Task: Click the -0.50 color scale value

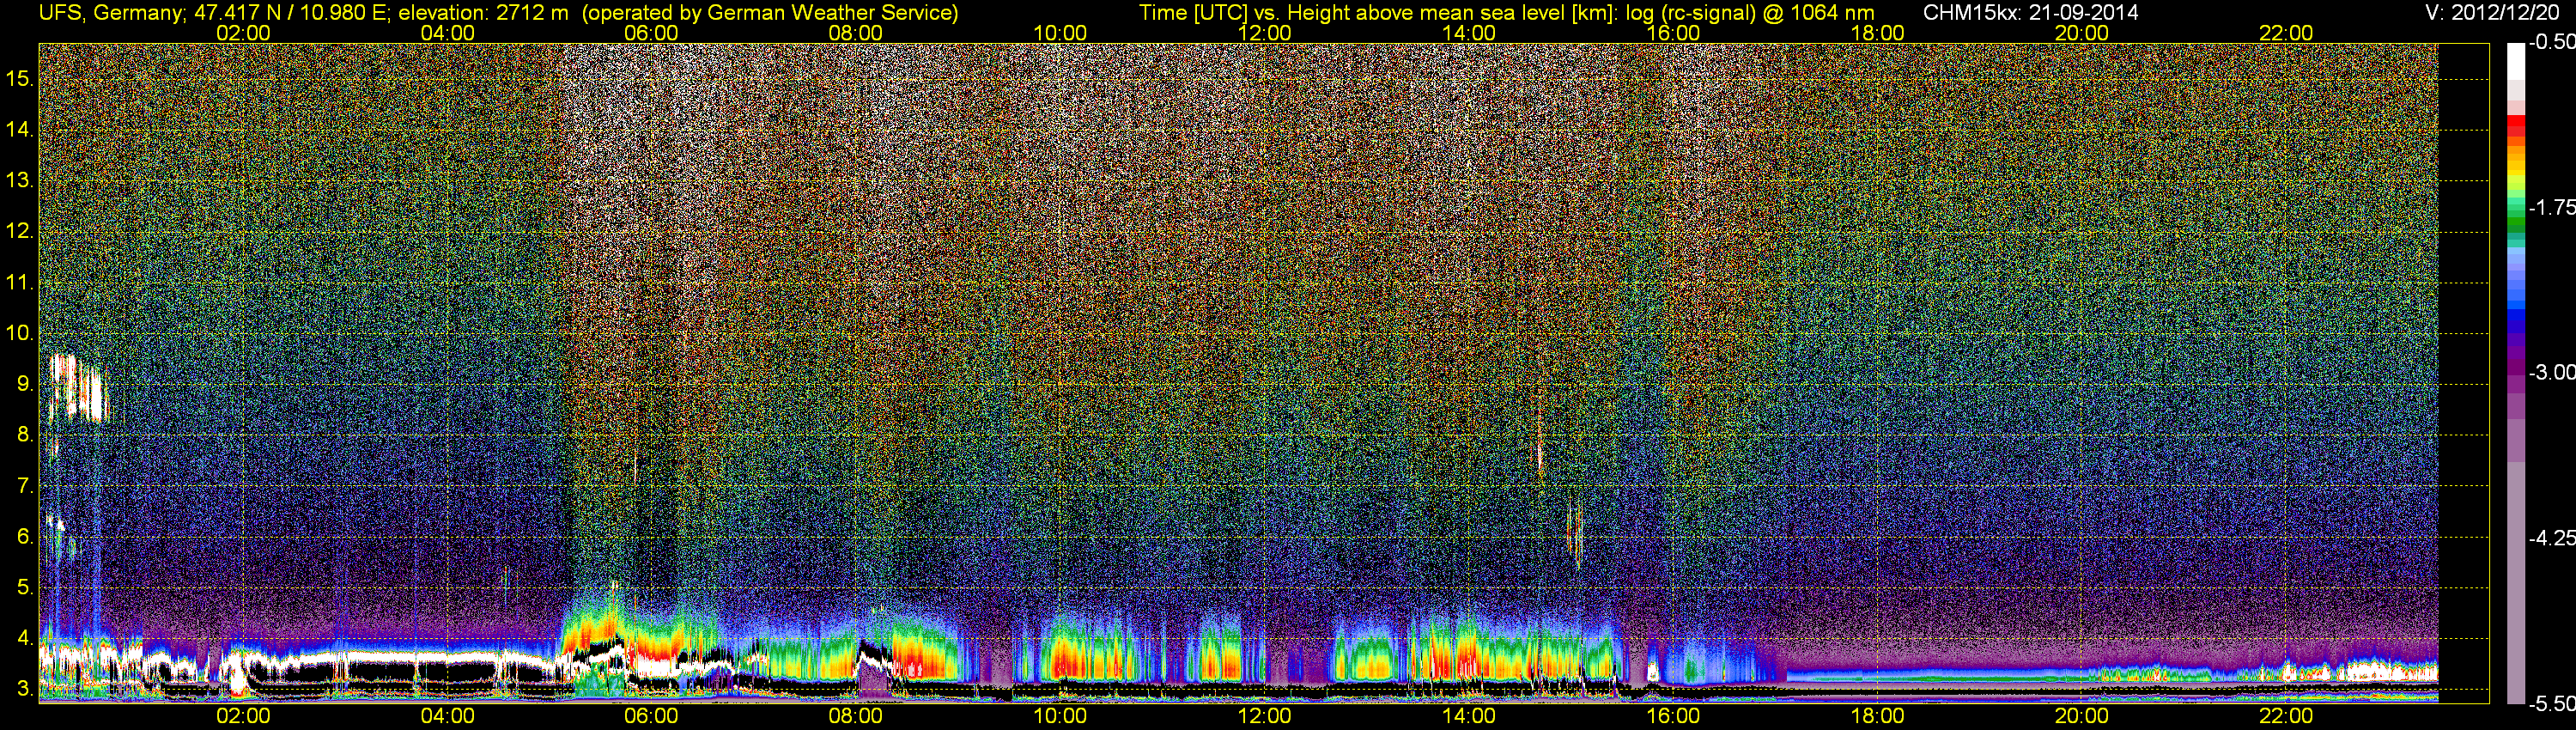Action: (2552, 42)
